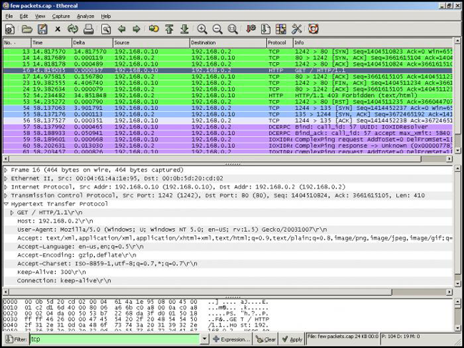This screenshot has height=348, width=464.
Task: Click the Zoom out magnifier icon
Action: 218,29
